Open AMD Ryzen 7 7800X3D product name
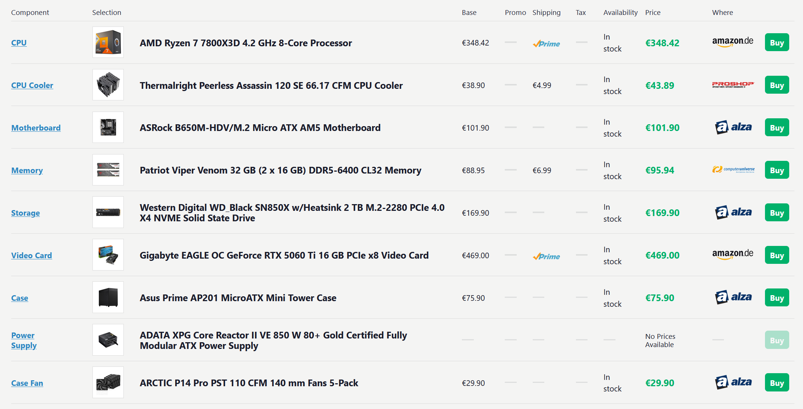Viewport: 803px width, 409px height. click(x=246, y=43)
